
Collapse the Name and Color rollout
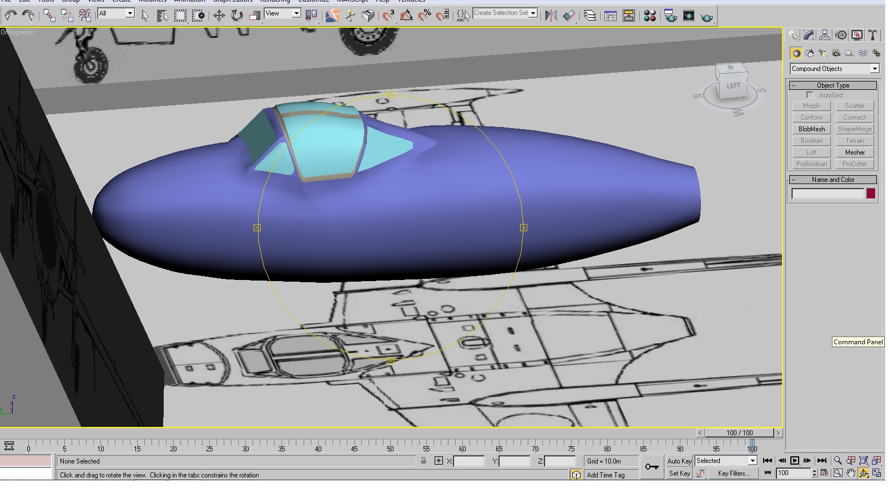pos(833,180)
